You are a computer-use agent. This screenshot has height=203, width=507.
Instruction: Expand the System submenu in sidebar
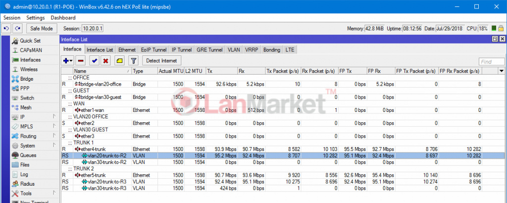(35, 146)
